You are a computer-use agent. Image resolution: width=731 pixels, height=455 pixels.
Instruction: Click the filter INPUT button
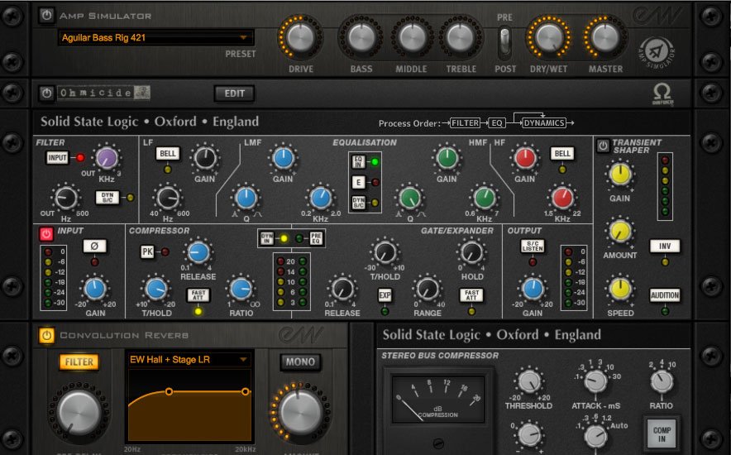pyautogui.click(x=57, y=157)
